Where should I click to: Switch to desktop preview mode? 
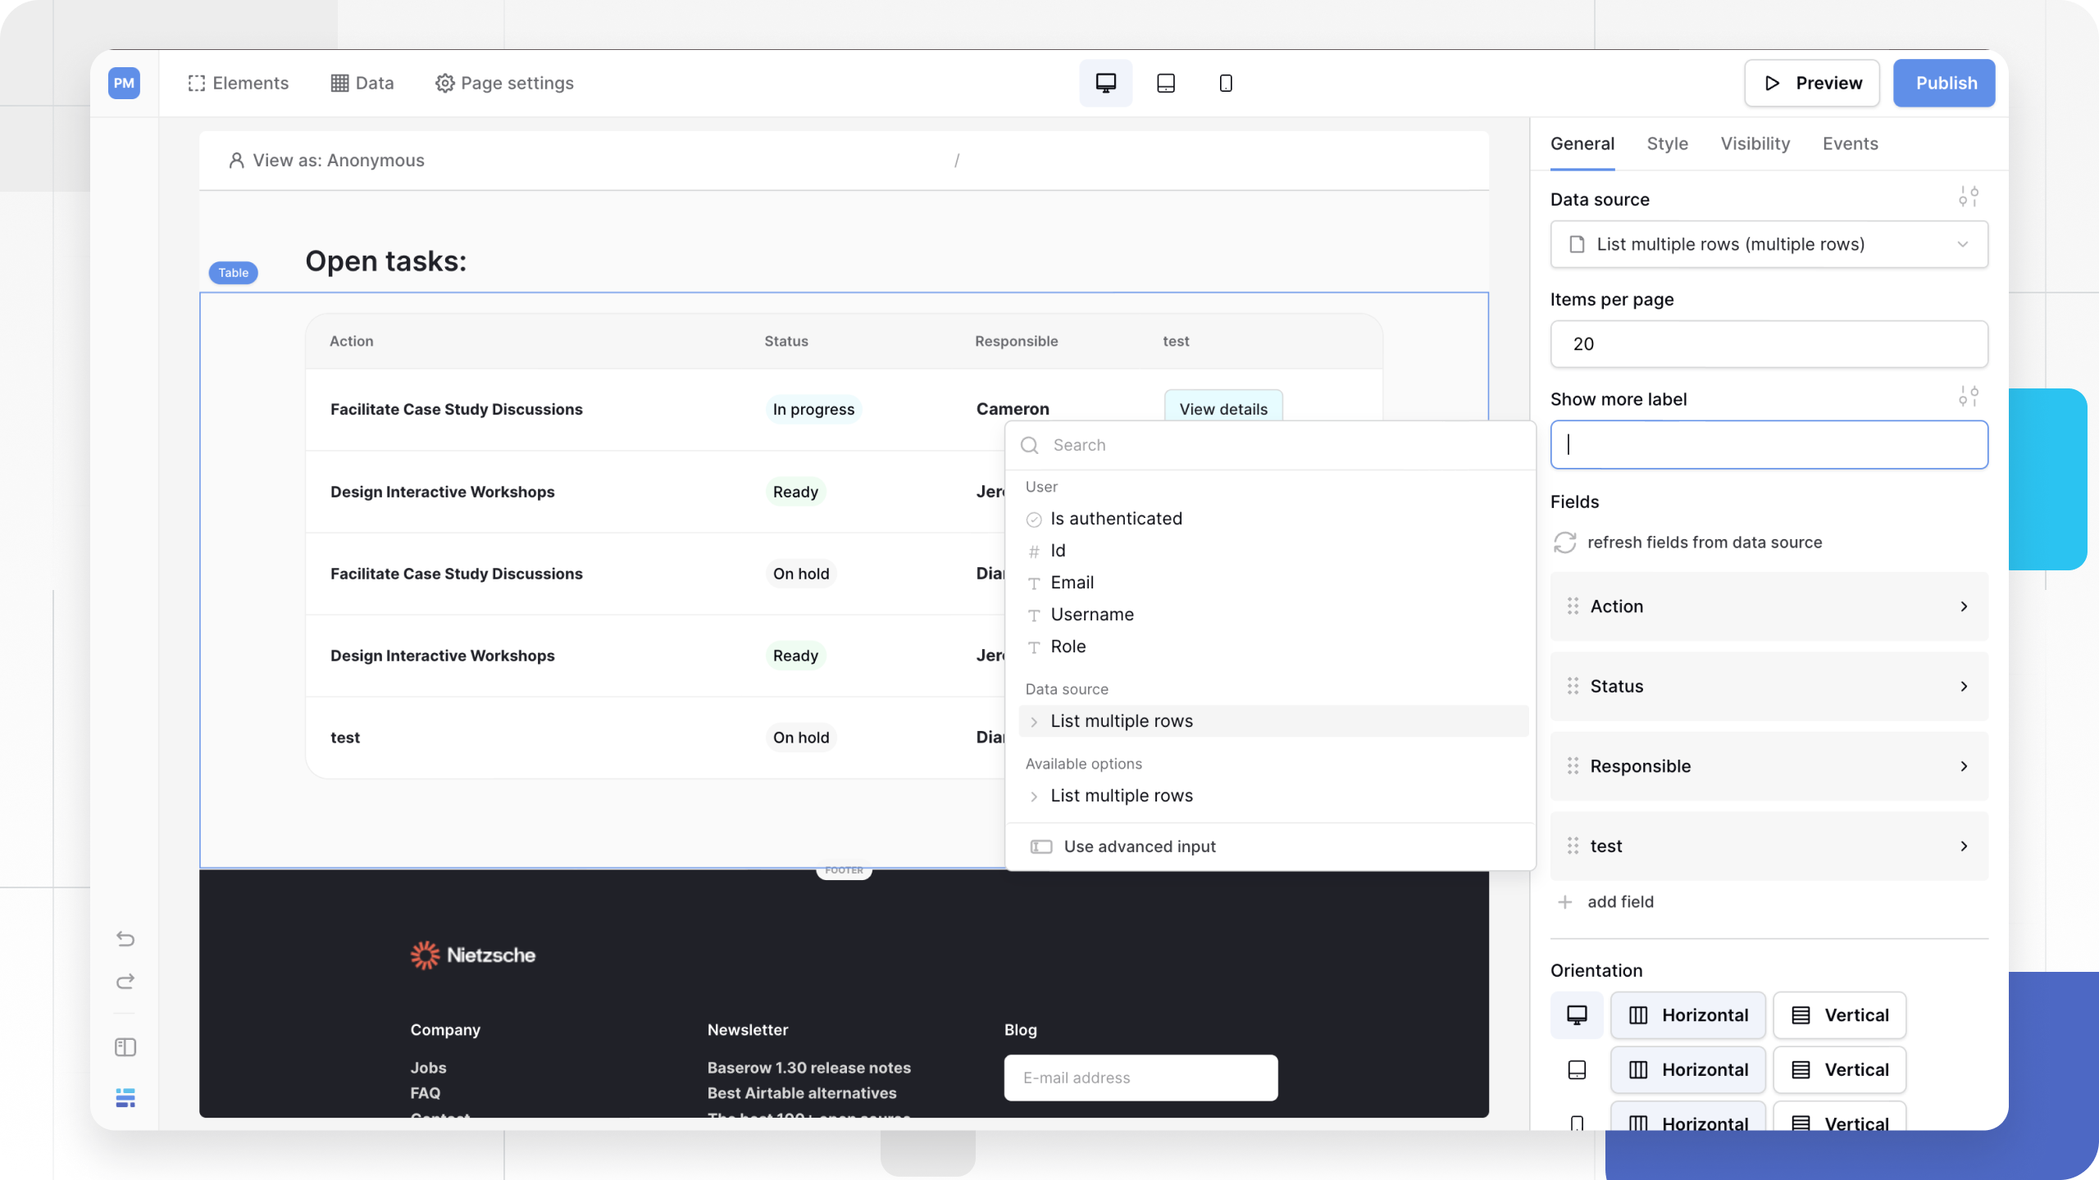(1105, 83)
